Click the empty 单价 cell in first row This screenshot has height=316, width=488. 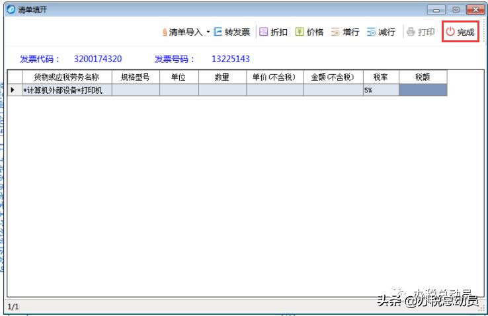[x=275, y=90]
